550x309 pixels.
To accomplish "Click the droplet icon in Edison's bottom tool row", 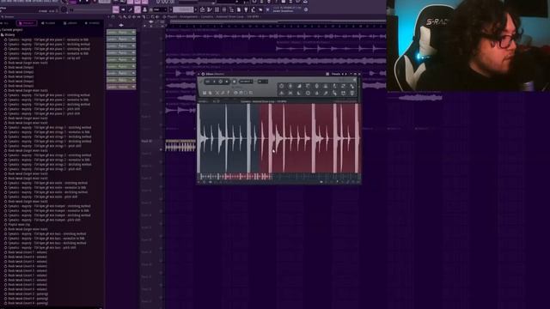I will tap(317, 93).
